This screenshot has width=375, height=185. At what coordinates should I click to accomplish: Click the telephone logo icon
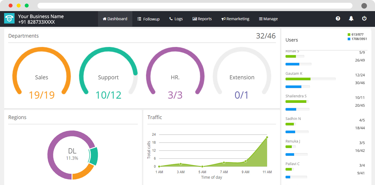[x=9, y=19]
